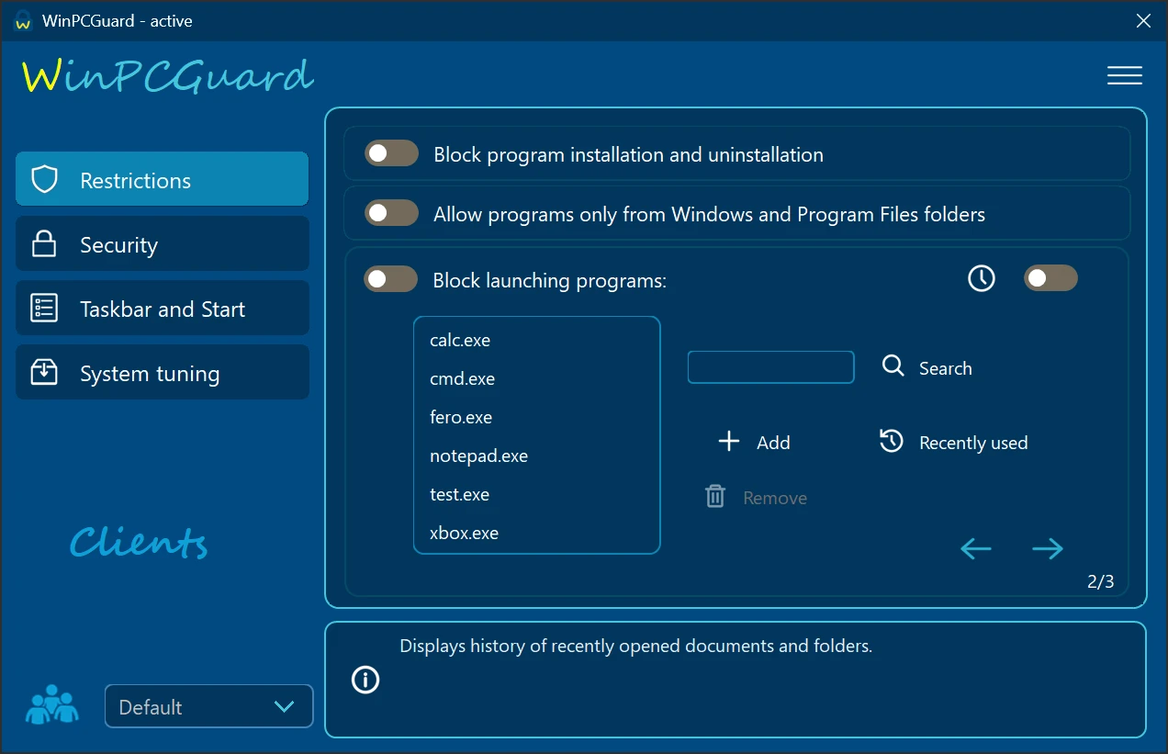Select xbox.exe in the program list
This screenshot has height=754, width=1168.
pos(537,533)
